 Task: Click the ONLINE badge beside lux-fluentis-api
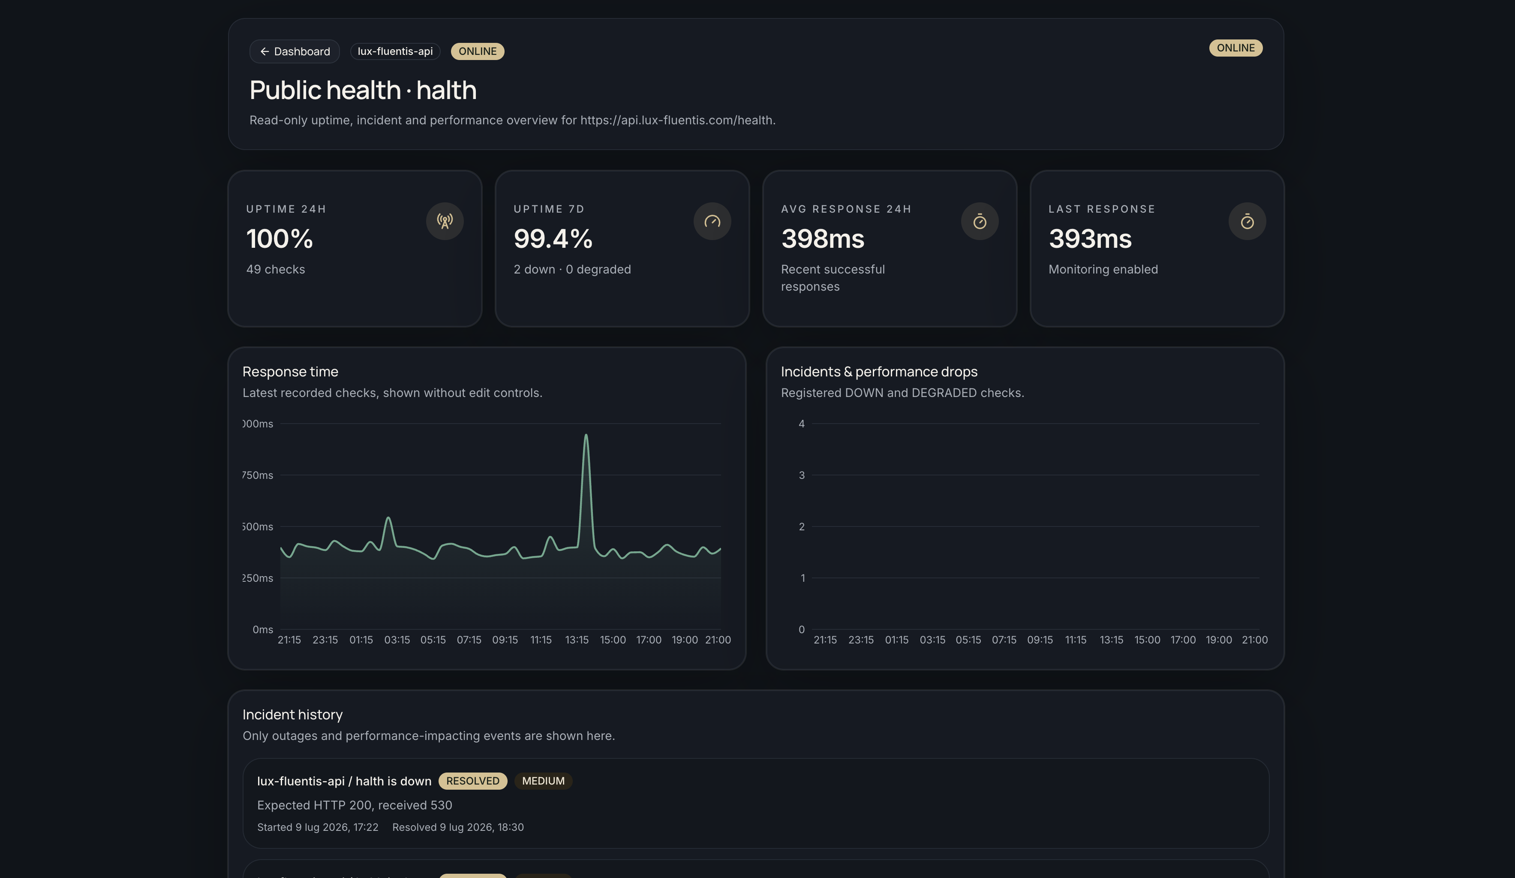pos(477,52)
